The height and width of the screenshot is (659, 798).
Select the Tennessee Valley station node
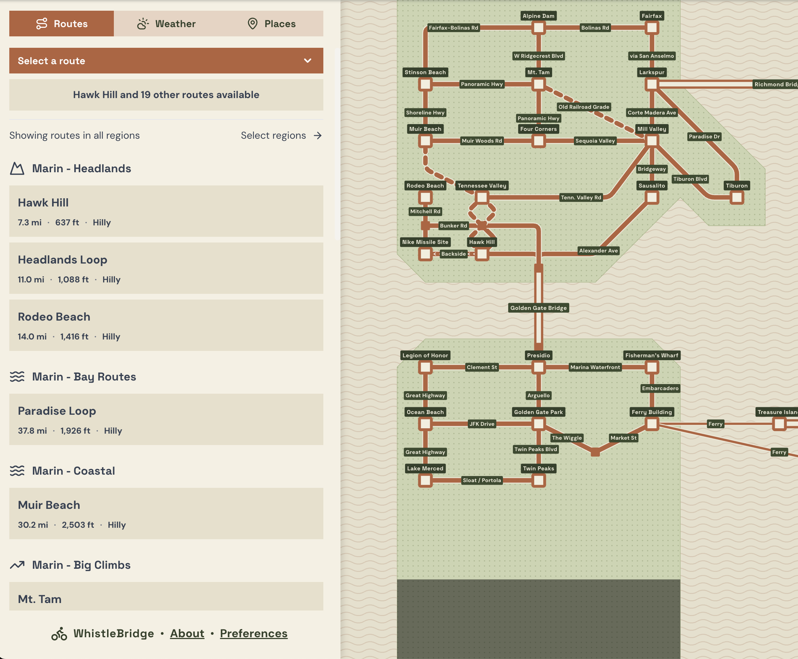[482, 198]
